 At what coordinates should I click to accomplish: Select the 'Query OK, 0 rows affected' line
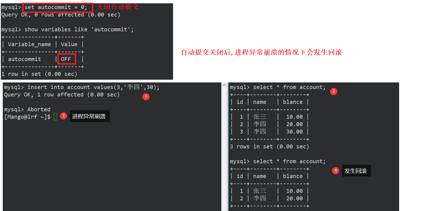point(61,15)
